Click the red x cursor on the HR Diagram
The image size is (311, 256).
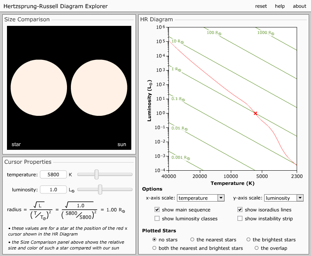coord(255,113)
